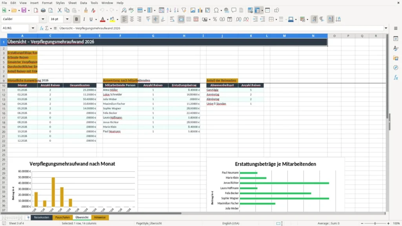Switch to the Reisekosten sheet tab

pos(42,217)
